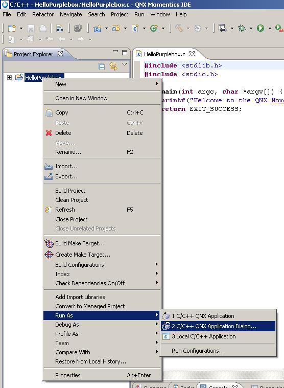
Task: Toggle Link with Editor in Project Explorer
Action: [x=113, y=66]
